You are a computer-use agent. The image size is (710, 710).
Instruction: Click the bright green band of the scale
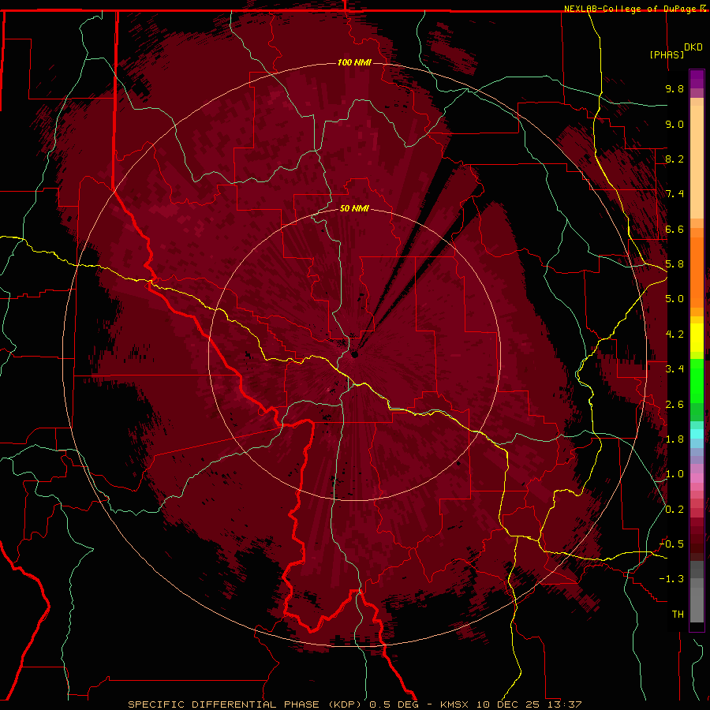[697, 381]
